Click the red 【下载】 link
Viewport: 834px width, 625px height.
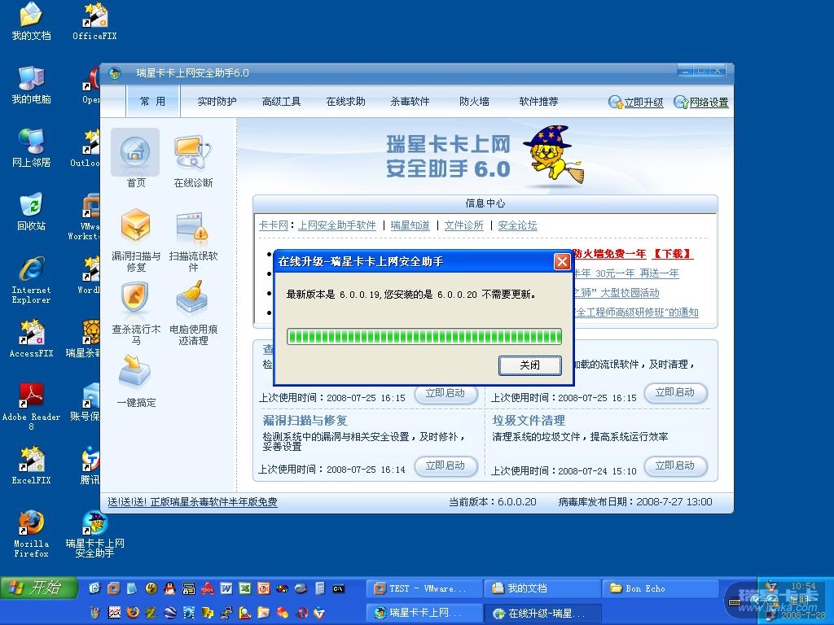(672, 254)
